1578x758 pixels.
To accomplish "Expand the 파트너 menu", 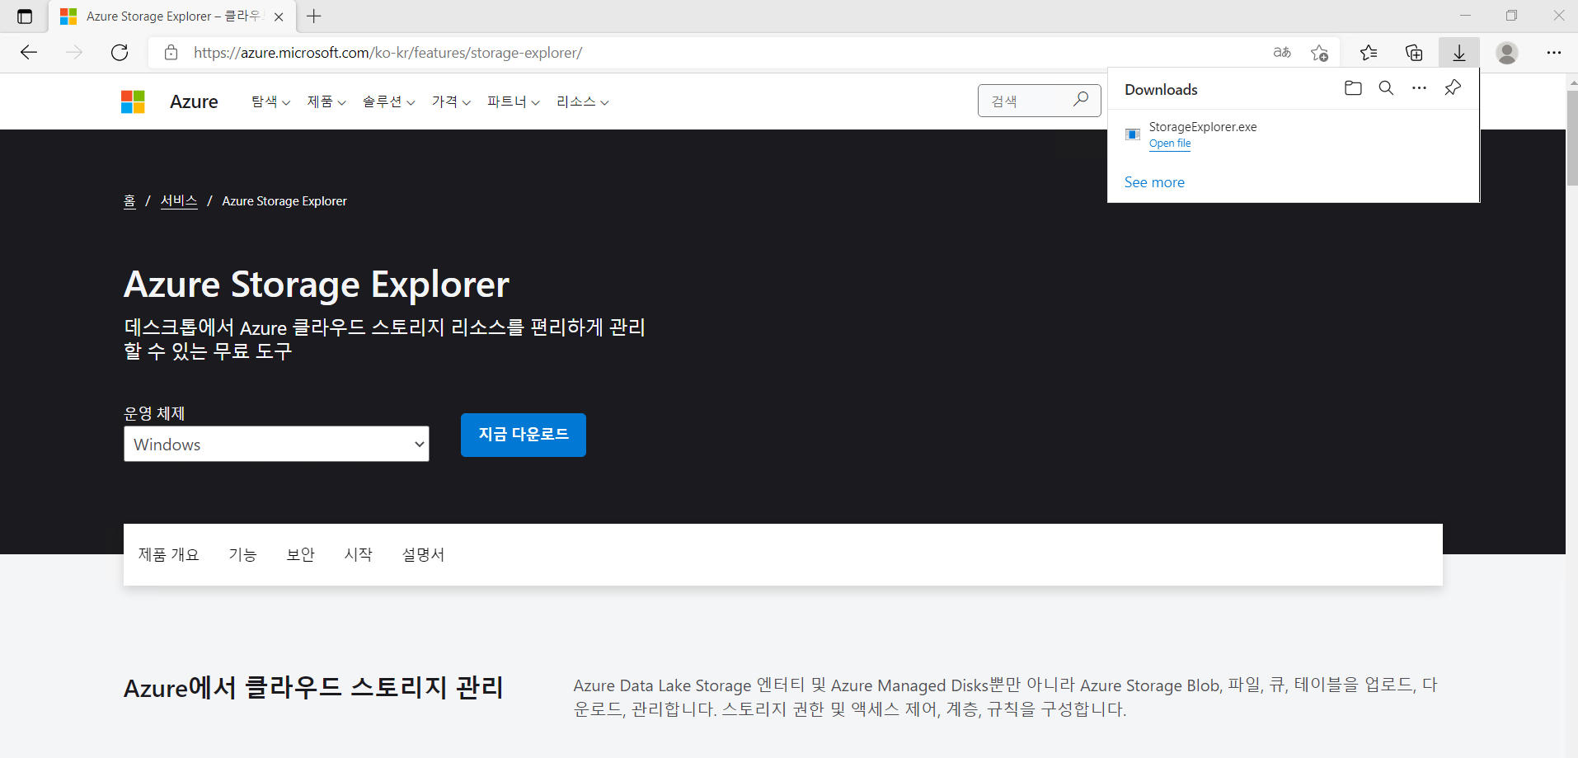I will 513,101.
